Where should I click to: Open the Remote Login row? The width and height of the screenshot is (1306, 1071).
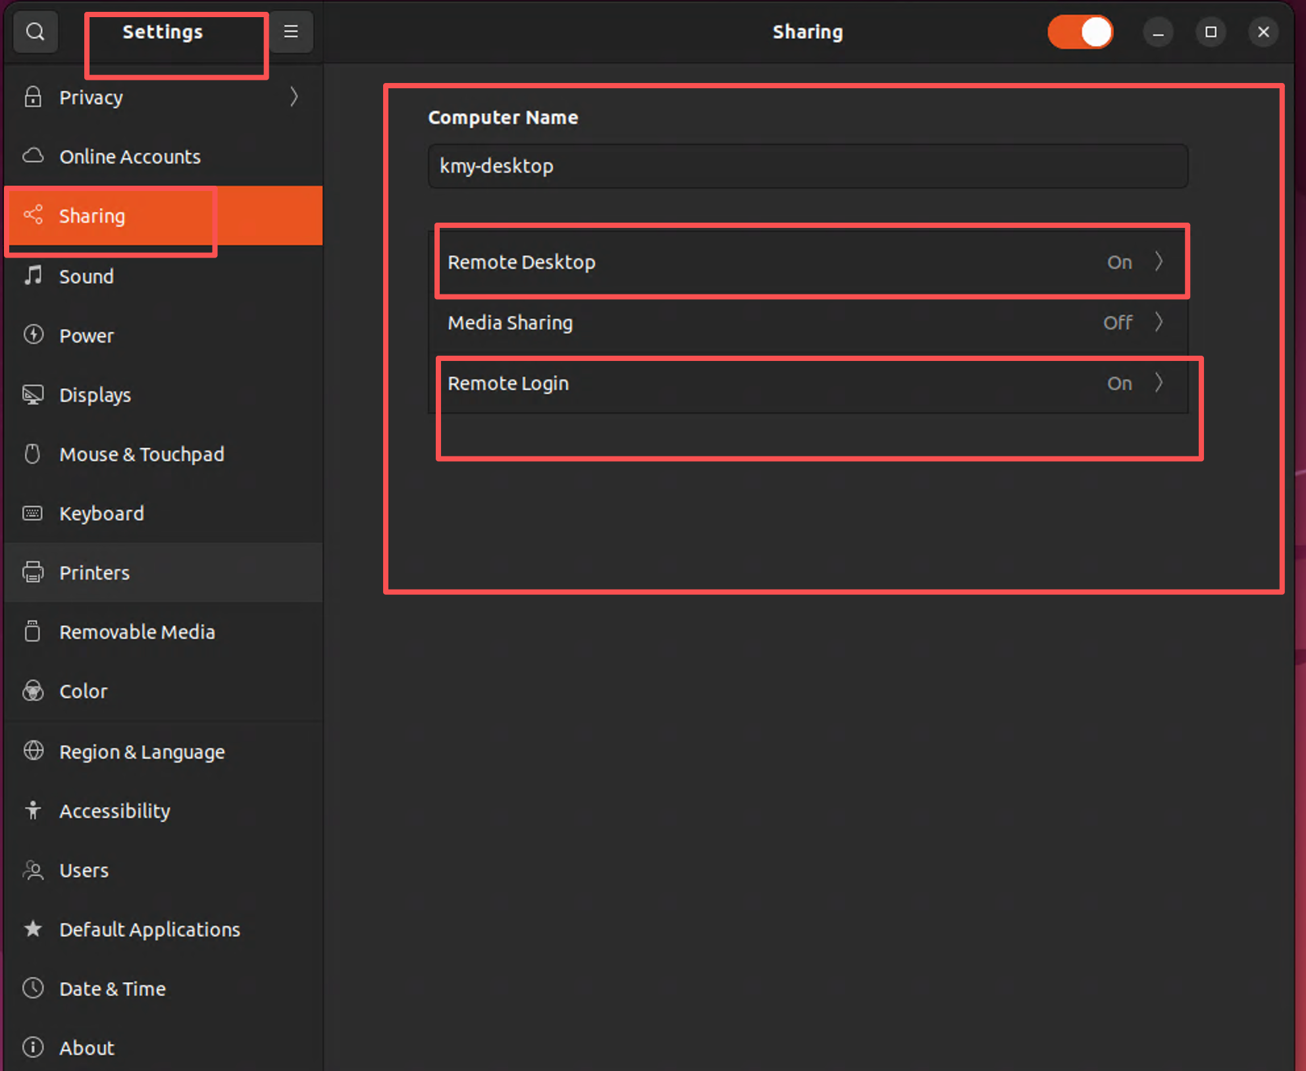click(808, 383)
